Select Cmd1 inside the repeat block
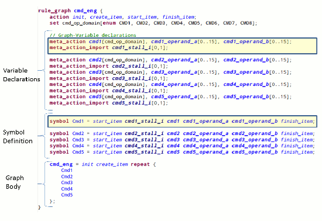This screenshot has height=221, width=322. (x=67, y=170)
